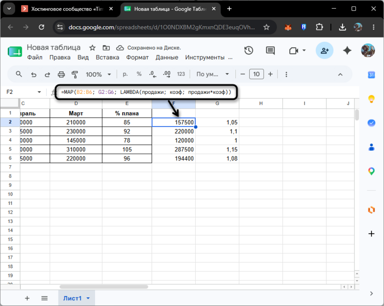The width and height of the screenshot is (384, 306).
Task: Open Google Tasks in the side panel
Action: click(x=371, y=123)
